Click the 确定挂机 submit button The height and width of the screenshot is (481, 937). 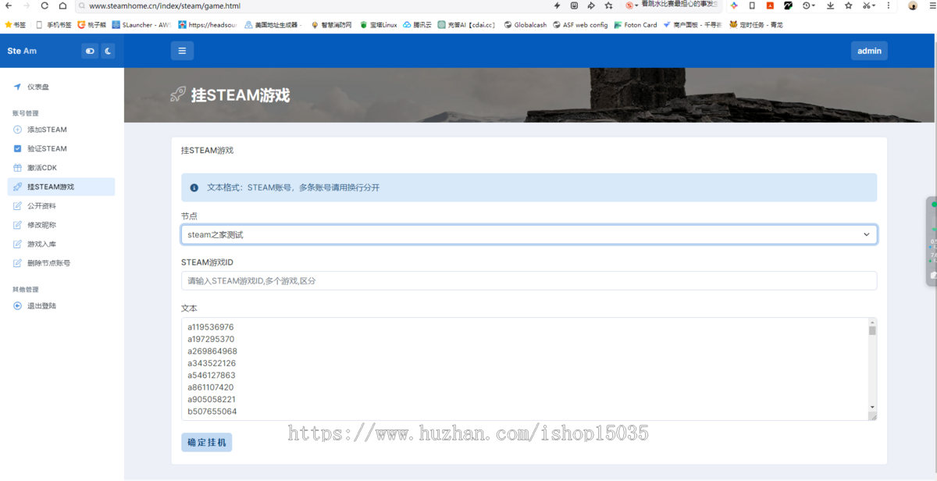pos(206,442)
